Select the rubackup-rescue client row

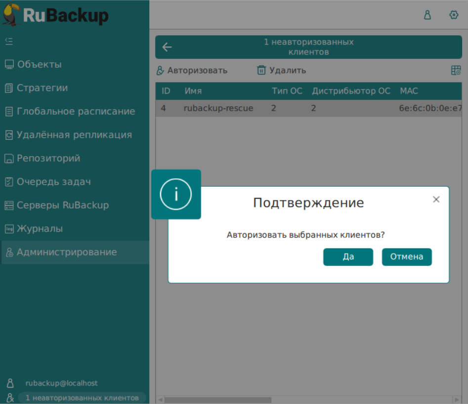[x=218, y=108]
